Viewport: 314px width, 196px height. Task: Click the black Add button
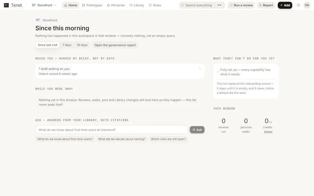point(285,5)
